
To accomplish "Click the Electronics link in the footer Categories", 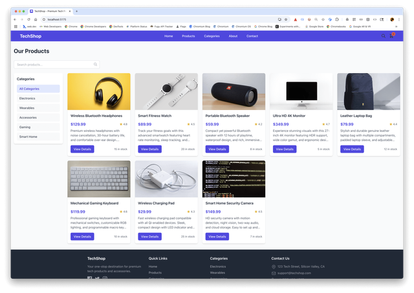I will click(x=218, y=266).
